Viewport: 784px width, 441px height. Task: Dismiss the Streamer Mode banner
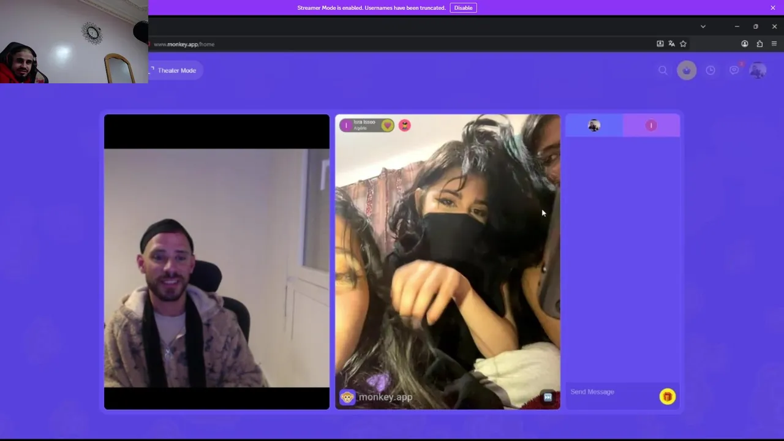coord(773,8)
